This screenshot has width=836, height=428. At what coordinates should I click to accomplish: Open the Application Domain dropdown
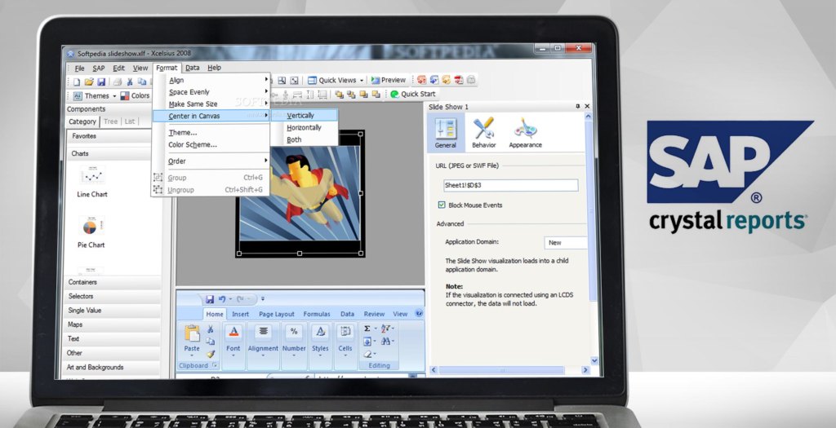[x=565, y=242]
